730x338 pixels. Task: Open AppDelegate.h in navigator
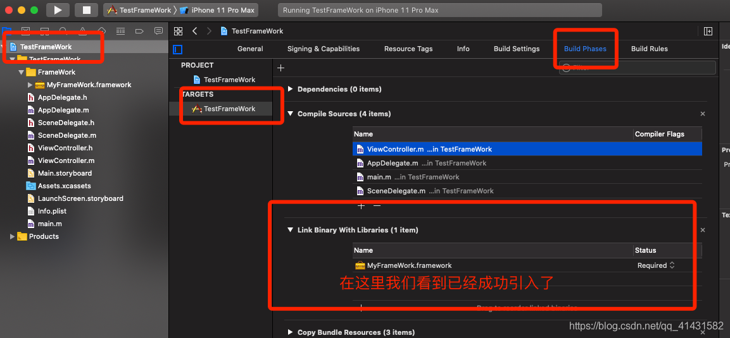pos(63,97)
